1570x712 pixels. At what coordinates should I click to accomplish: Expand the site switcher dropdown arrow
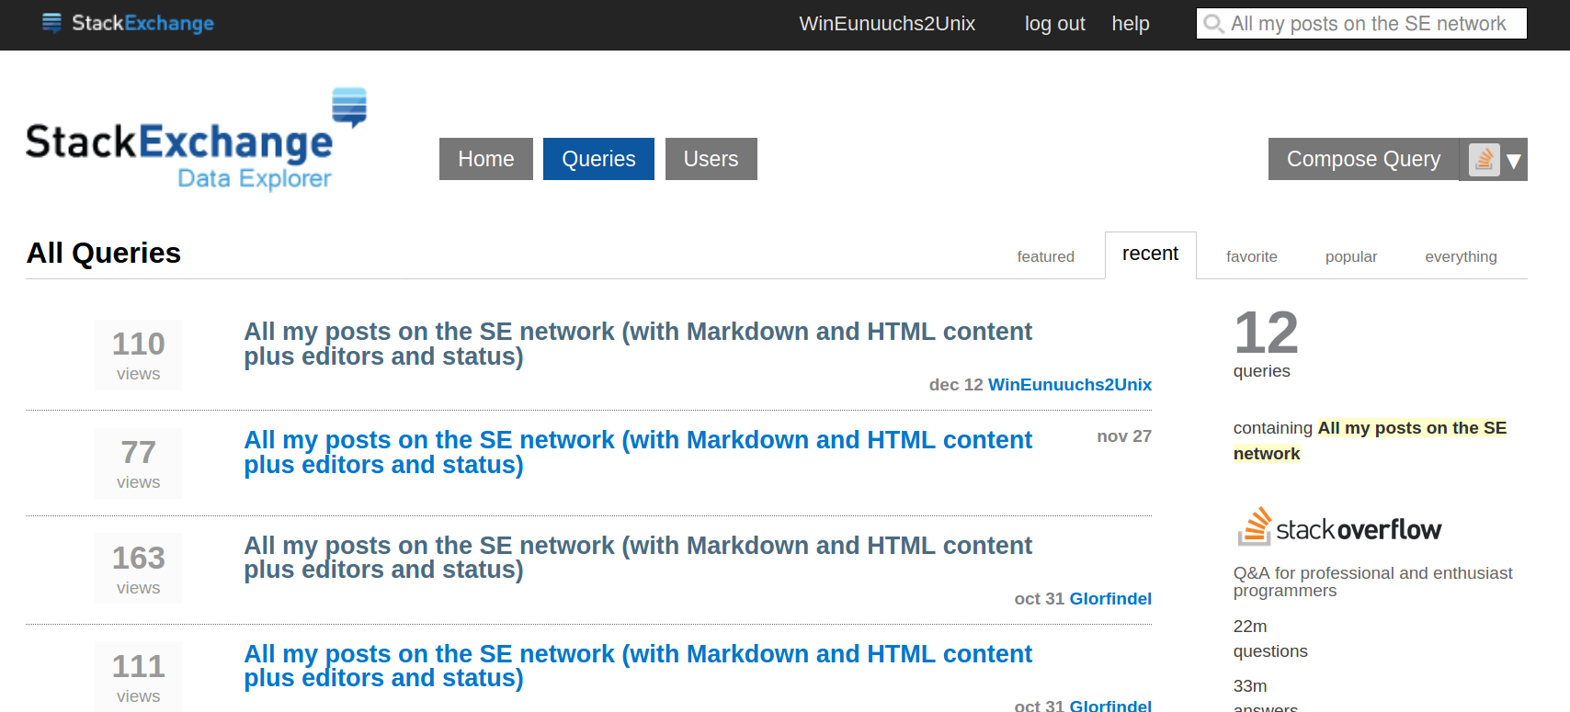[1514, 162]
